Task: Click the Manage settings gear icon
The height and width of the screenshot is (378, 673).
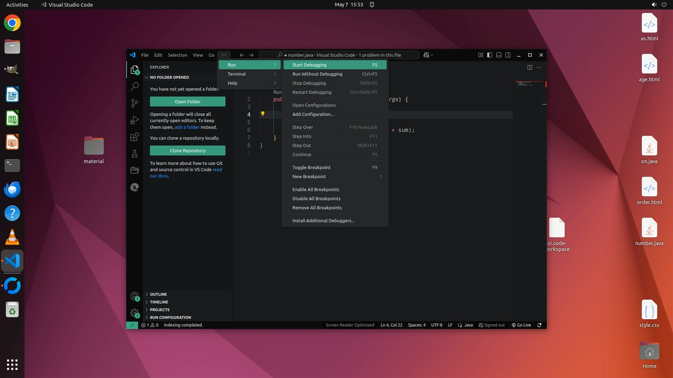Action: click(x=135, y=313)
